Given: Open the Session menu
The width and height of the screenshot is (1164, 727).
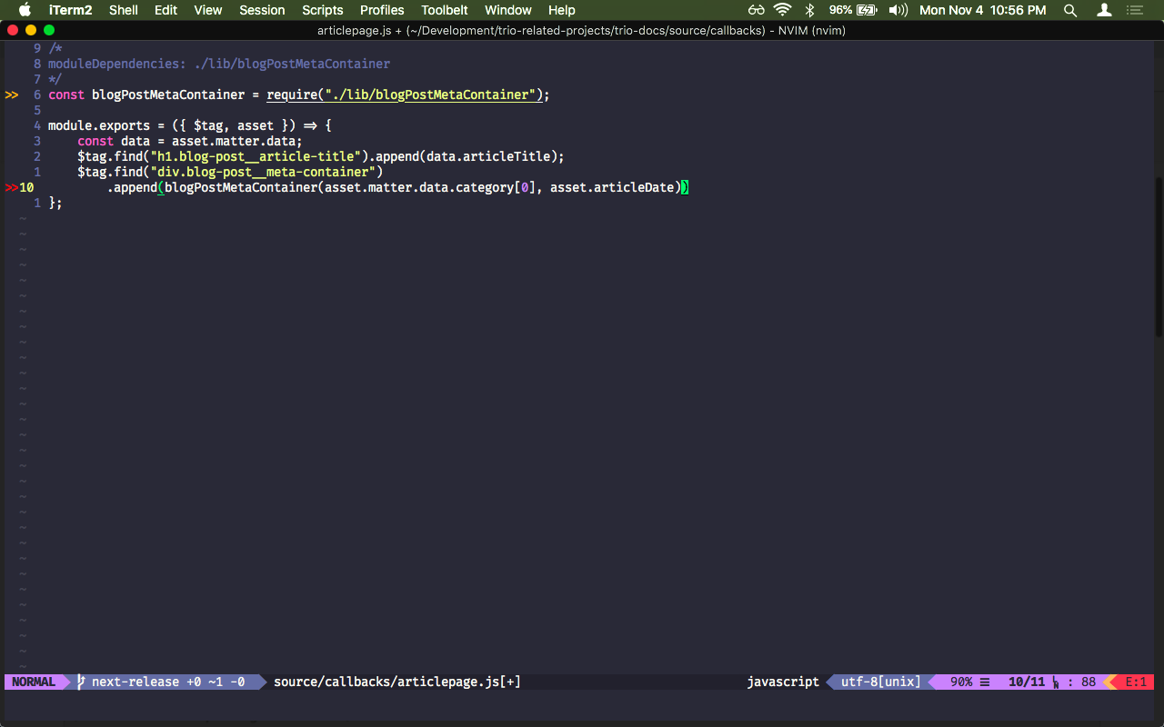Looking at the screenshot, I should coord(262,10).
